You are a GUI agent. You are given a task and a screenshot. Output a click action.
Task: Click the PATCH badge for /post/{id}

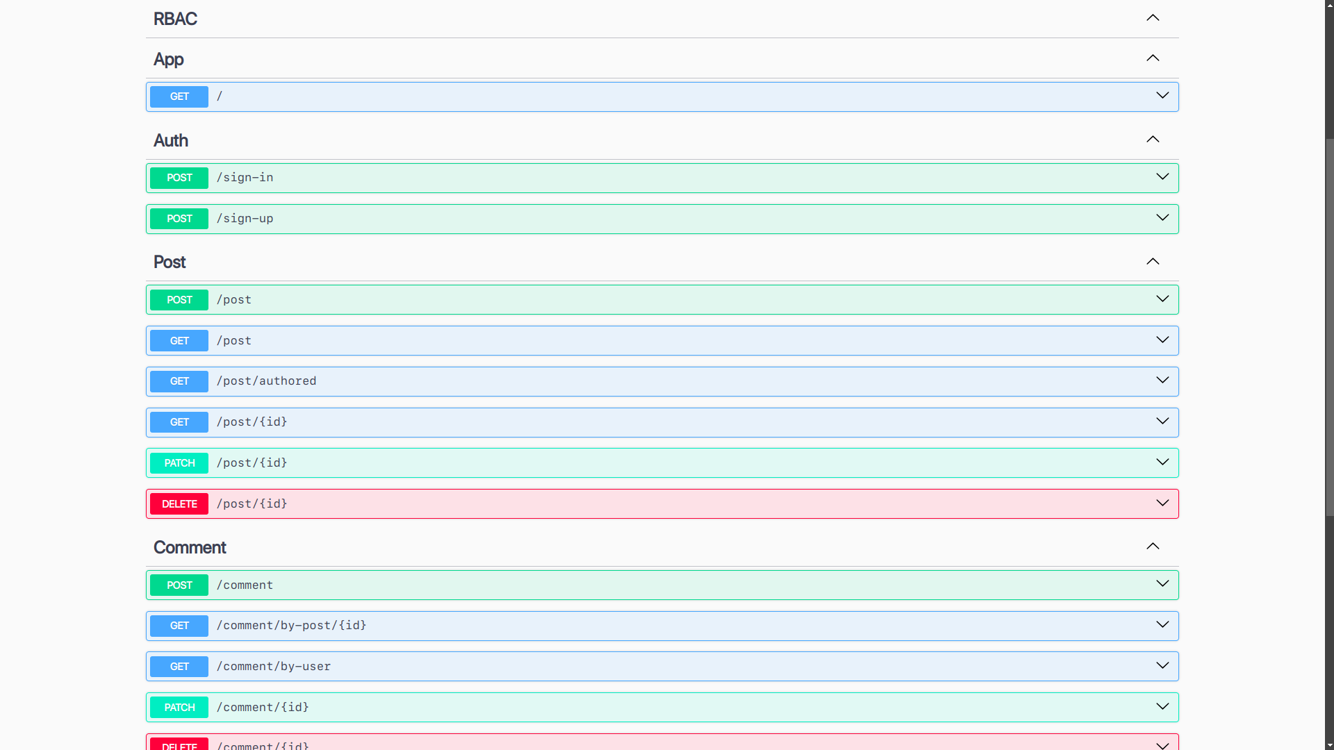click(179, 463)
